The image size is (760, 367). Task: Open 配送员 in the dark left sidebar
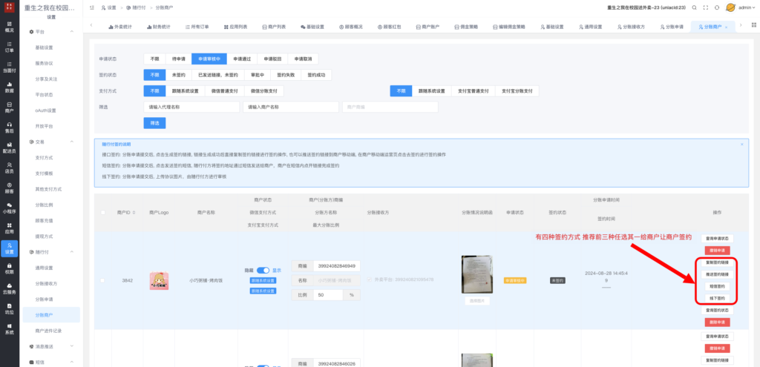9,148
